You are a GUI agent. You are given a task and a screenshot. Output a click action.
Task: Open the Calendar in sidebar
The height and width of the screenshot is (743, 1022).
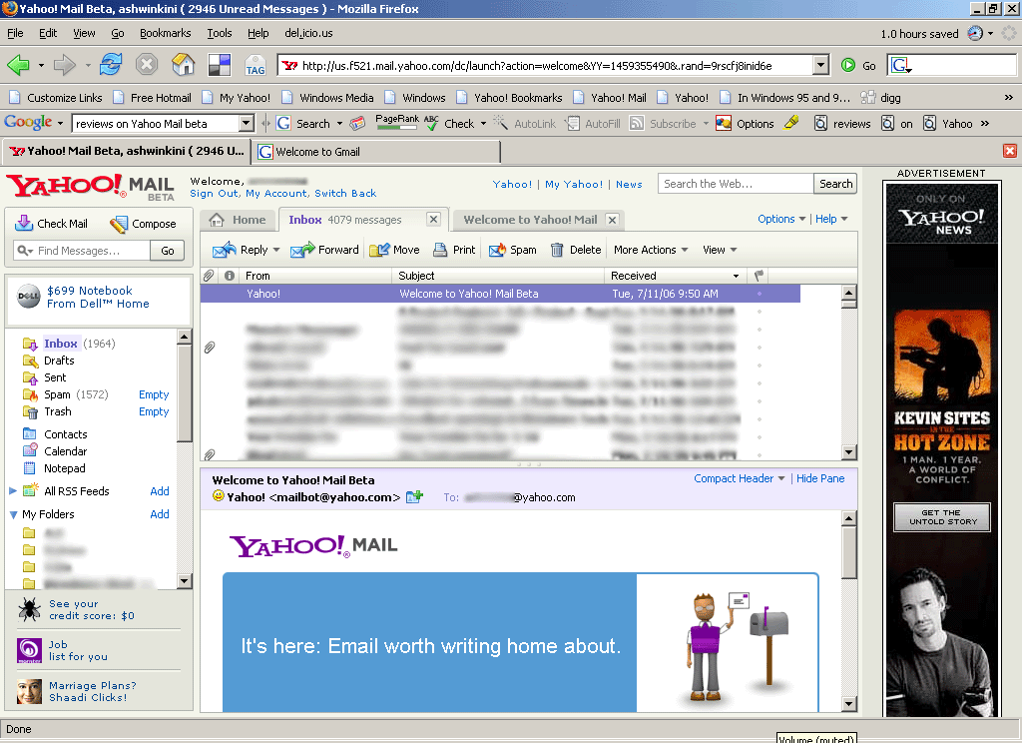click(x=65, y=450)
